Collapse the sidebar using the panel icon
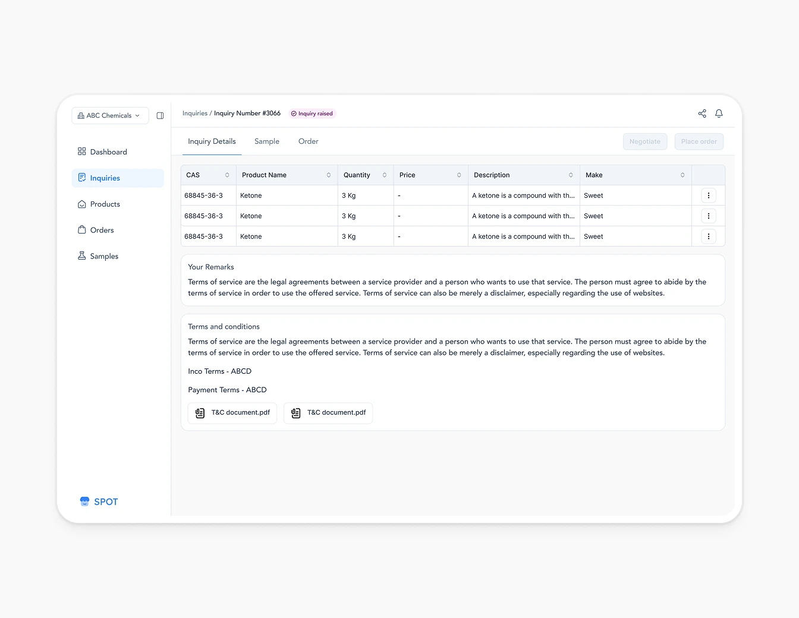The image size is (799, 618). [160, 115]
